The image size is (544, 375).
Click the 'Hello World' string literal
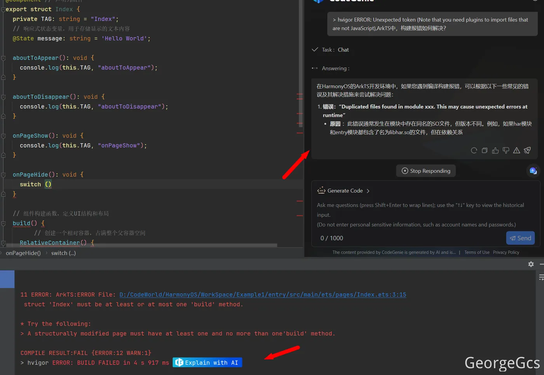124,38
